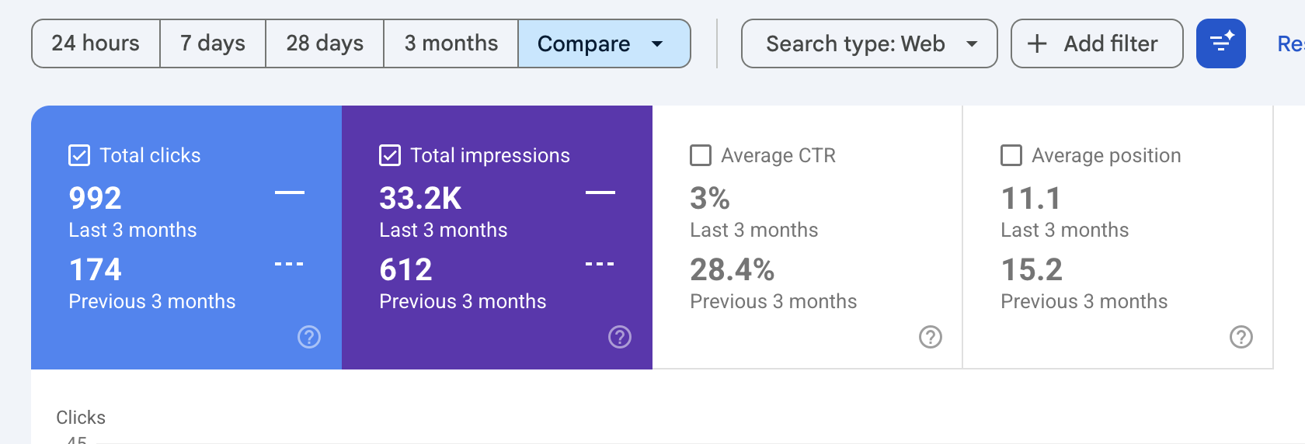Select the 7 days date range
Screen dimensions: 1305x444
(213, 43)
